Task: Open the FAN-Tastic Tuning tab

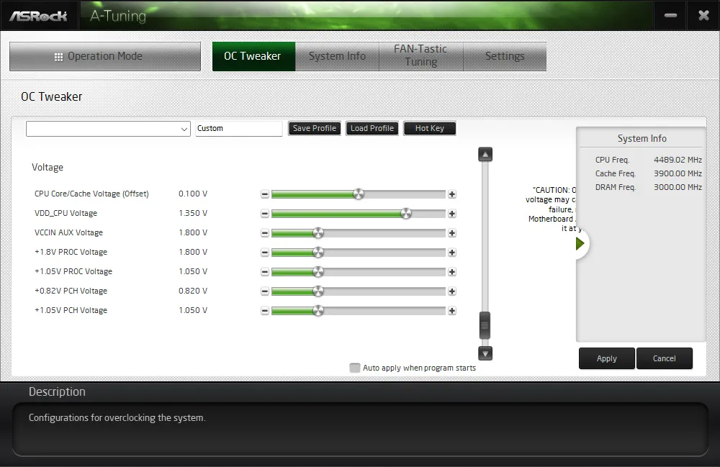Action: click(x=420, y=56)
